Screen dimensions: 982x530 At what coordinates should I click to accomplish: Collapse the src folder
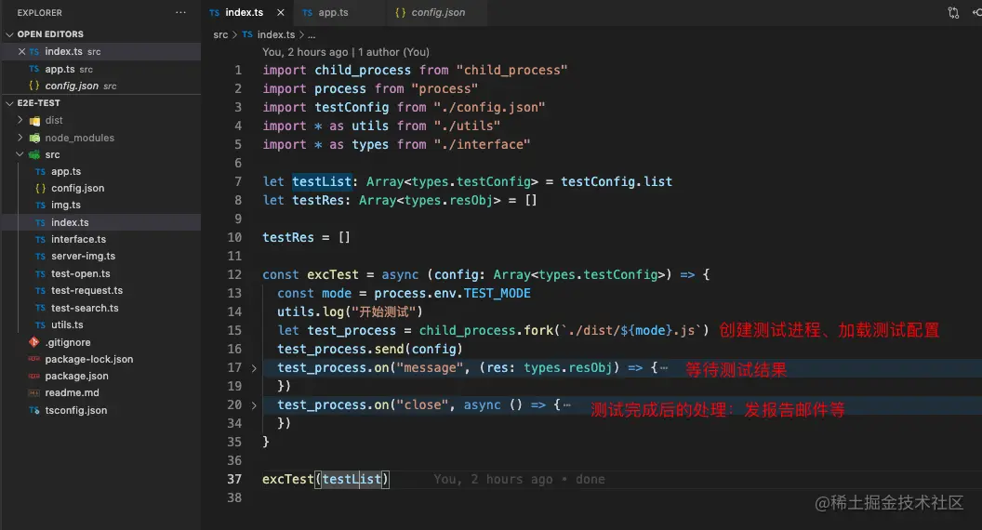[20, 154]
